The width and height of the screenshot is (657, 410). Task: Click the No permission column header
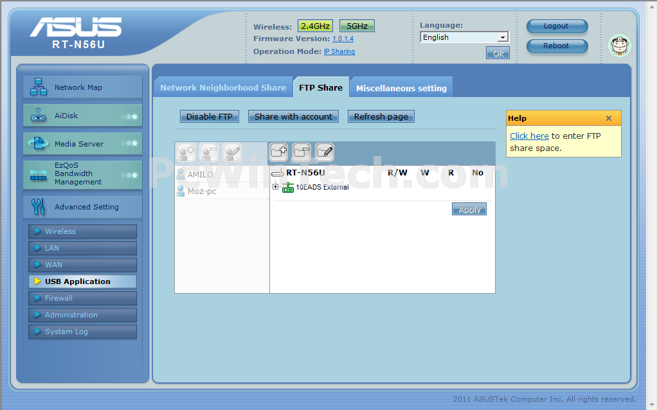coord(478,172)
